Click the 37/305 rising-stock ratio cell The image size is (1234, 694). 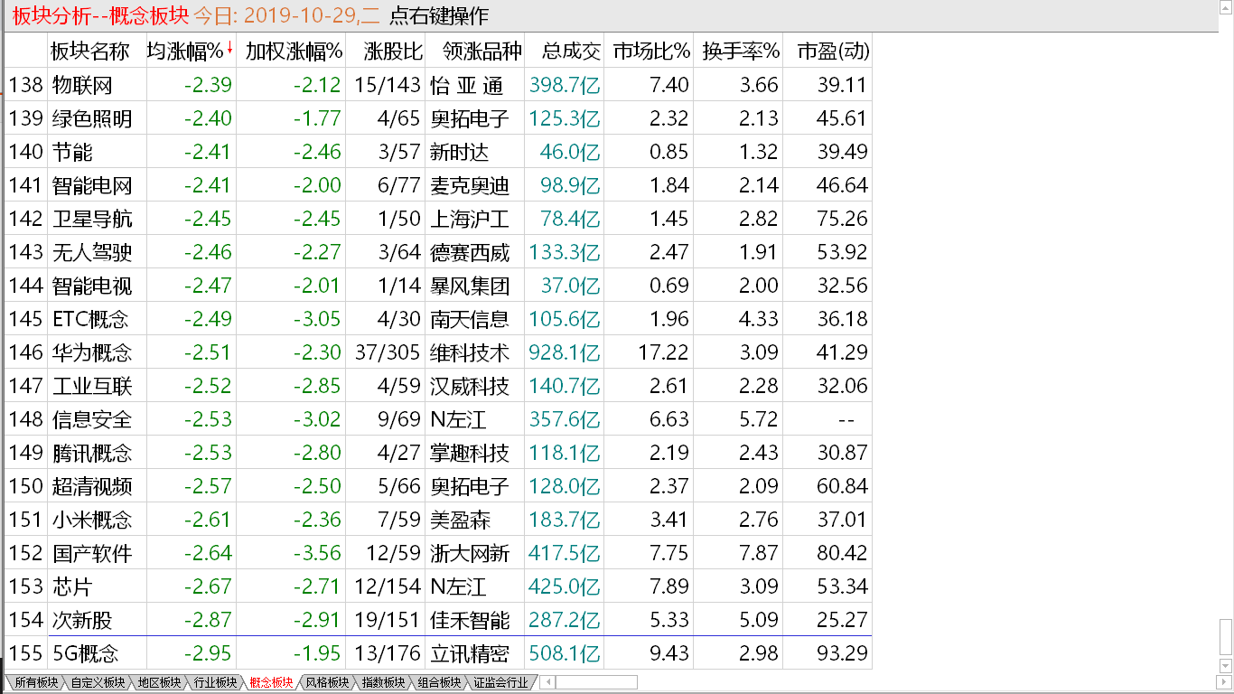click(x=389, y=352)
